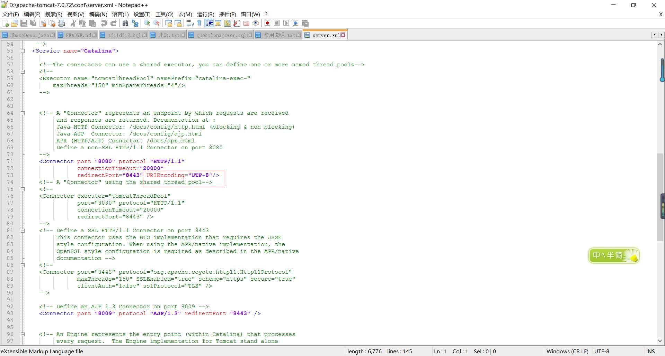Synchronize vertical scrolling
This screenshot has height=356, width=665.
[169, 23]
